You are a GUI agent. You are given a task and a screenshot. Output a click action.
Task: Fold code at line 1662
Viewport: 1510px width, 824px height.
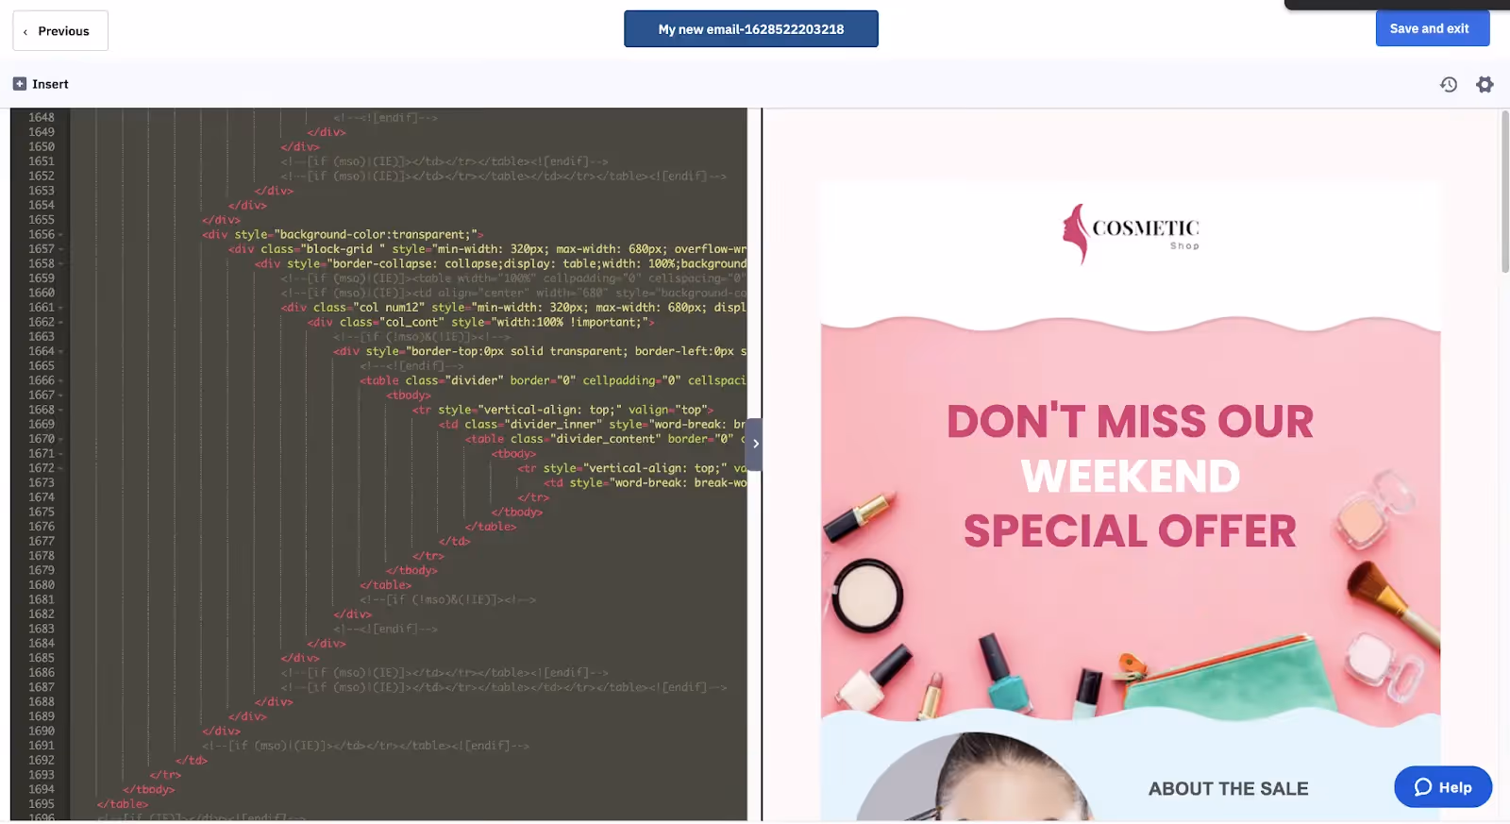point(61,323)
